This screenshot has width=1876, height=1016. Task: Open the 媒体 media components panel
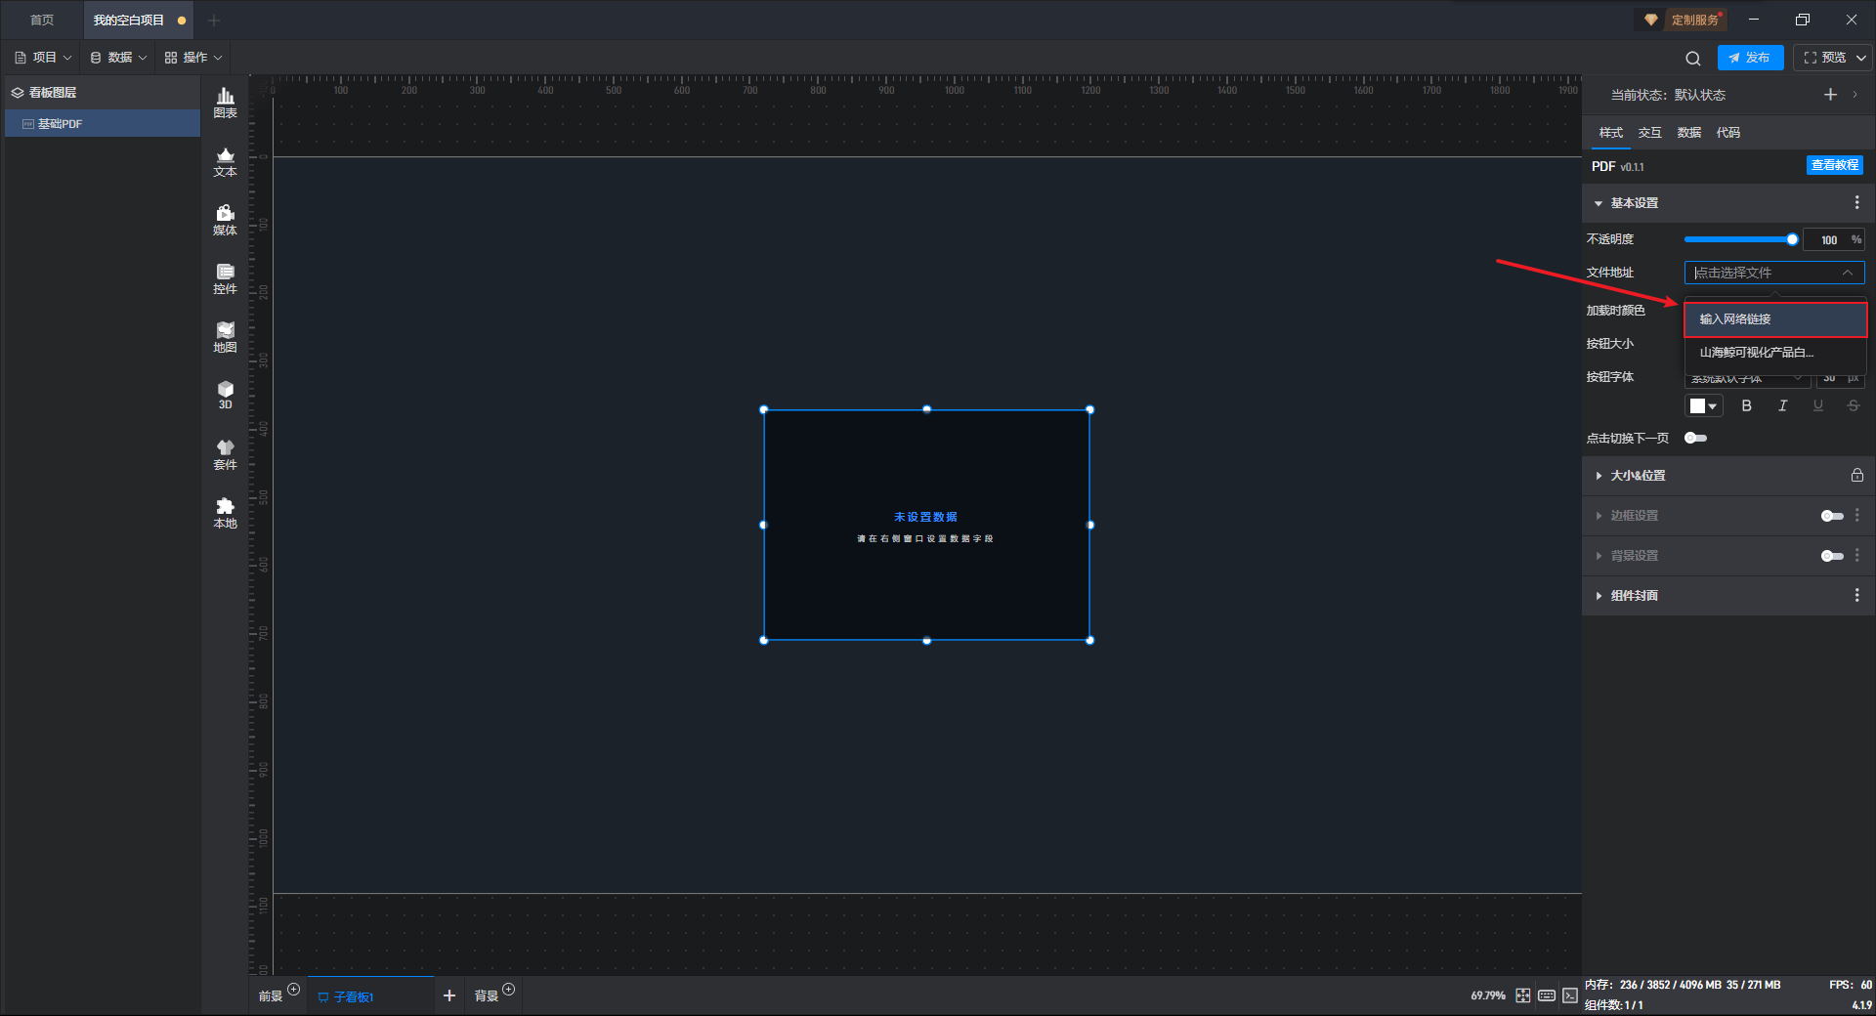pyautogui.click(x=225, y=220)
